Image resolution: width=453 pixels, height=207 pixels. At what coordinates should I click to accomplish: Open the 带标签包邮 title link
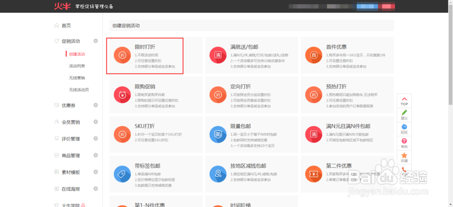tap(147, 166)
